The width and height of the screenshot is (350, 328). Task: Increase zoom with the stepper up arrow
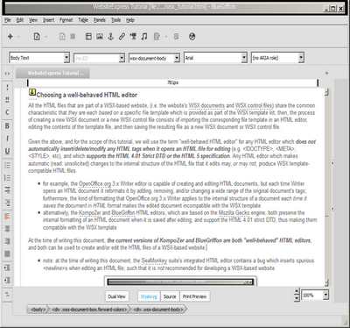(297, 291)
